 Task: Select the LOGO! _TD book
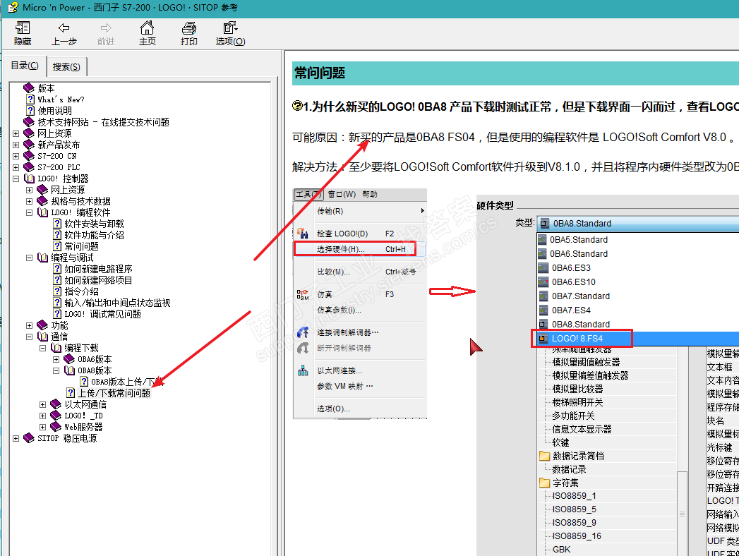(83, 416)
